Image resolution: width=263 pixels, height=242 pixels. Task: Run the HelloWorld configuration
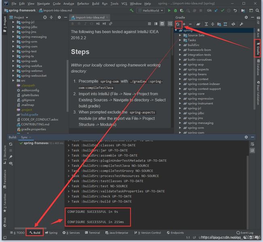[169, 11]
